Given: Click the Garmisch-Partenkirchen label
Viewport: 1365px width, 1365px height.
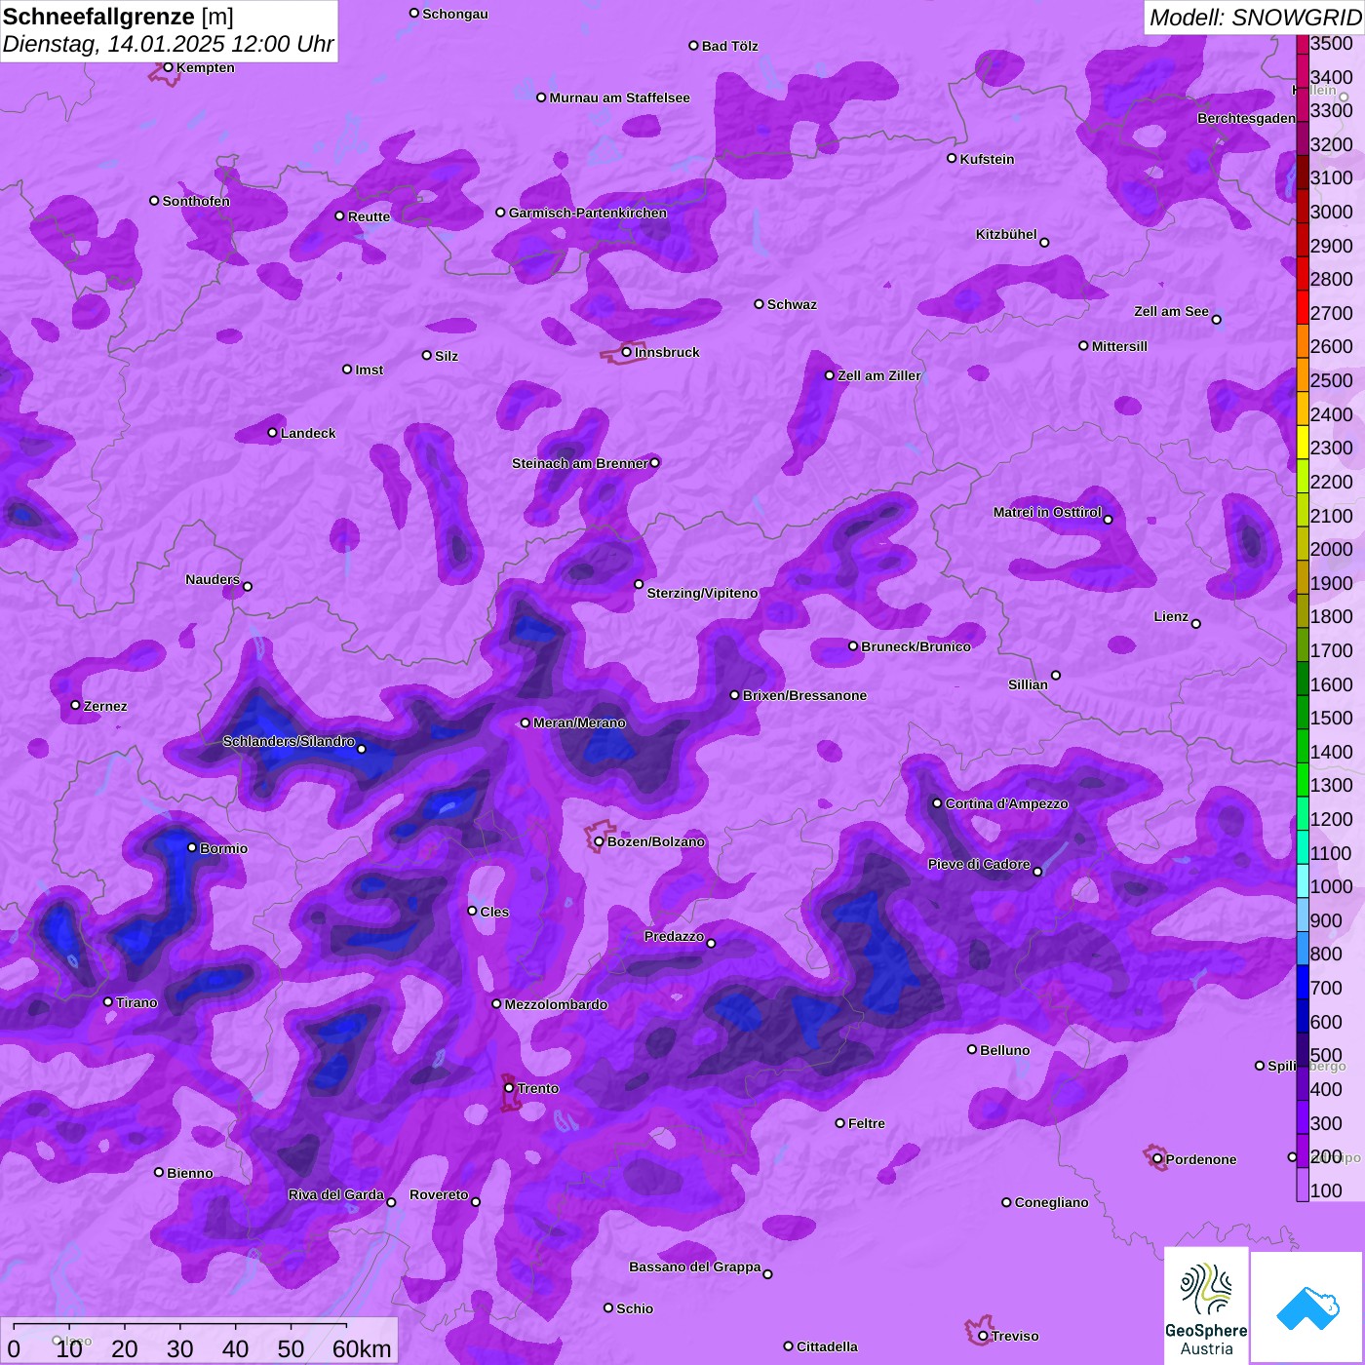Looking at the screenshot, I should click(x=588, y=213).
